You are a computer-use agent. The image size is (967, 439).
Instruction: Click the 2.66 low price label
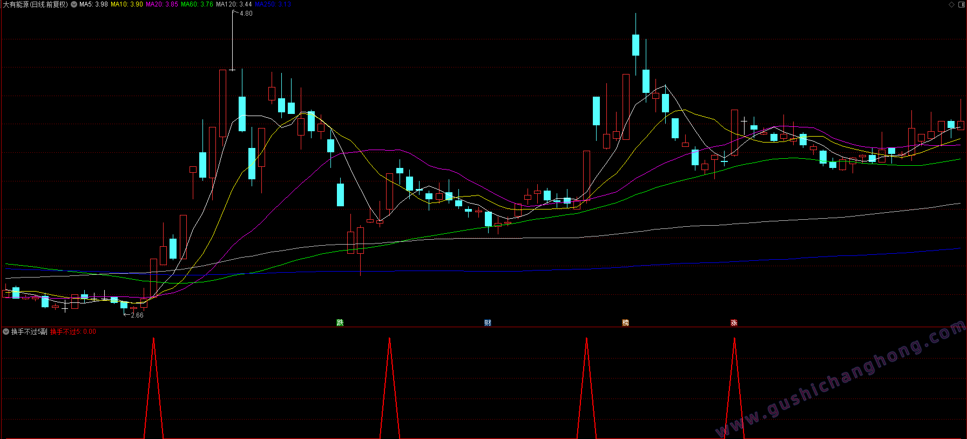pos(137,315)
